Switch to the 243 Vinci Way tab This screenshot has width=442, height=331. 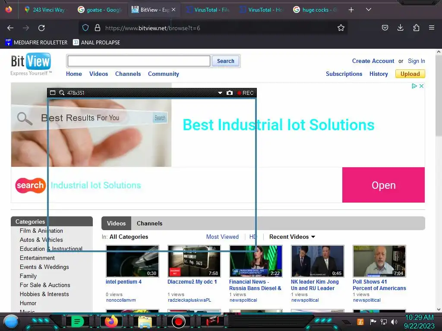[45, 10]
